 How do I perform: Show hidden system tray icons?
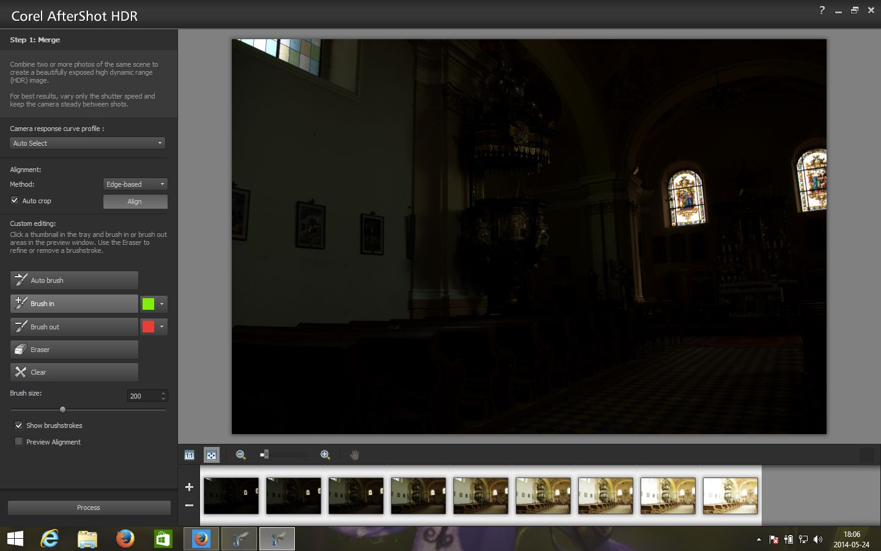pos(759,539)
